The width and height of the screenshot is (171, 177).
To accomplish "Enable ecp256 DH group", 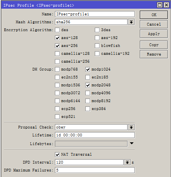I will [x=57, y=109].
